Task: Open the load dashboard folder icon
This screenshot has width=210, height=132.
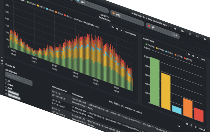Action: coord(182,31)
